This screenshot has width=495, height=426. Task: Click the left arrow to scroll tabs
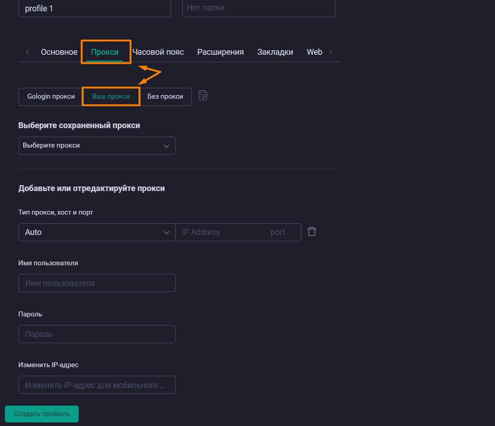(x=27, y=52)
